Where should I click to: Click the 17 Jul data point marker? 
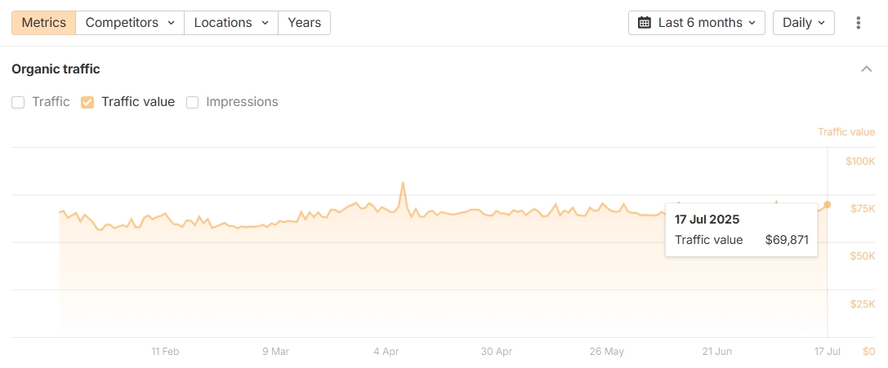point(828,205)
